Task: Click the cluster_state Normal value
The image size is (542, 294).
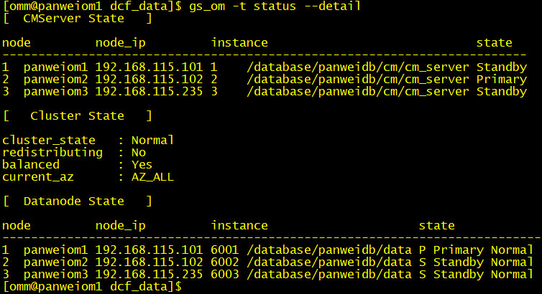Action: point(152,141)
